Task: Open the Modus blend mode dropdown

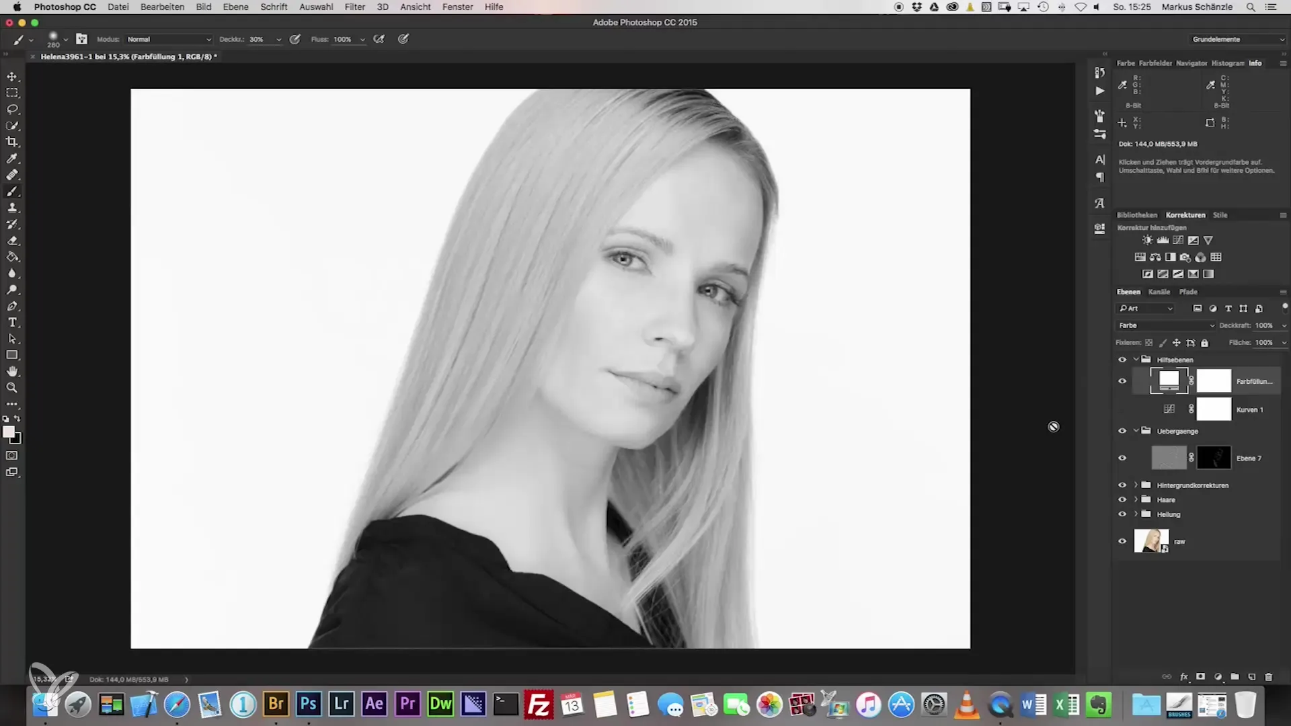Action: [x=168, y=39]
